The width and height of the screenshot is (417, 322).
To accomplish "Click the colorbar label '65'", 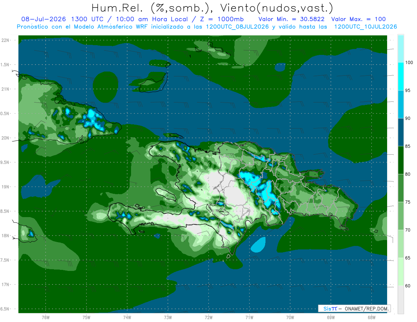I will pos(408,258).
